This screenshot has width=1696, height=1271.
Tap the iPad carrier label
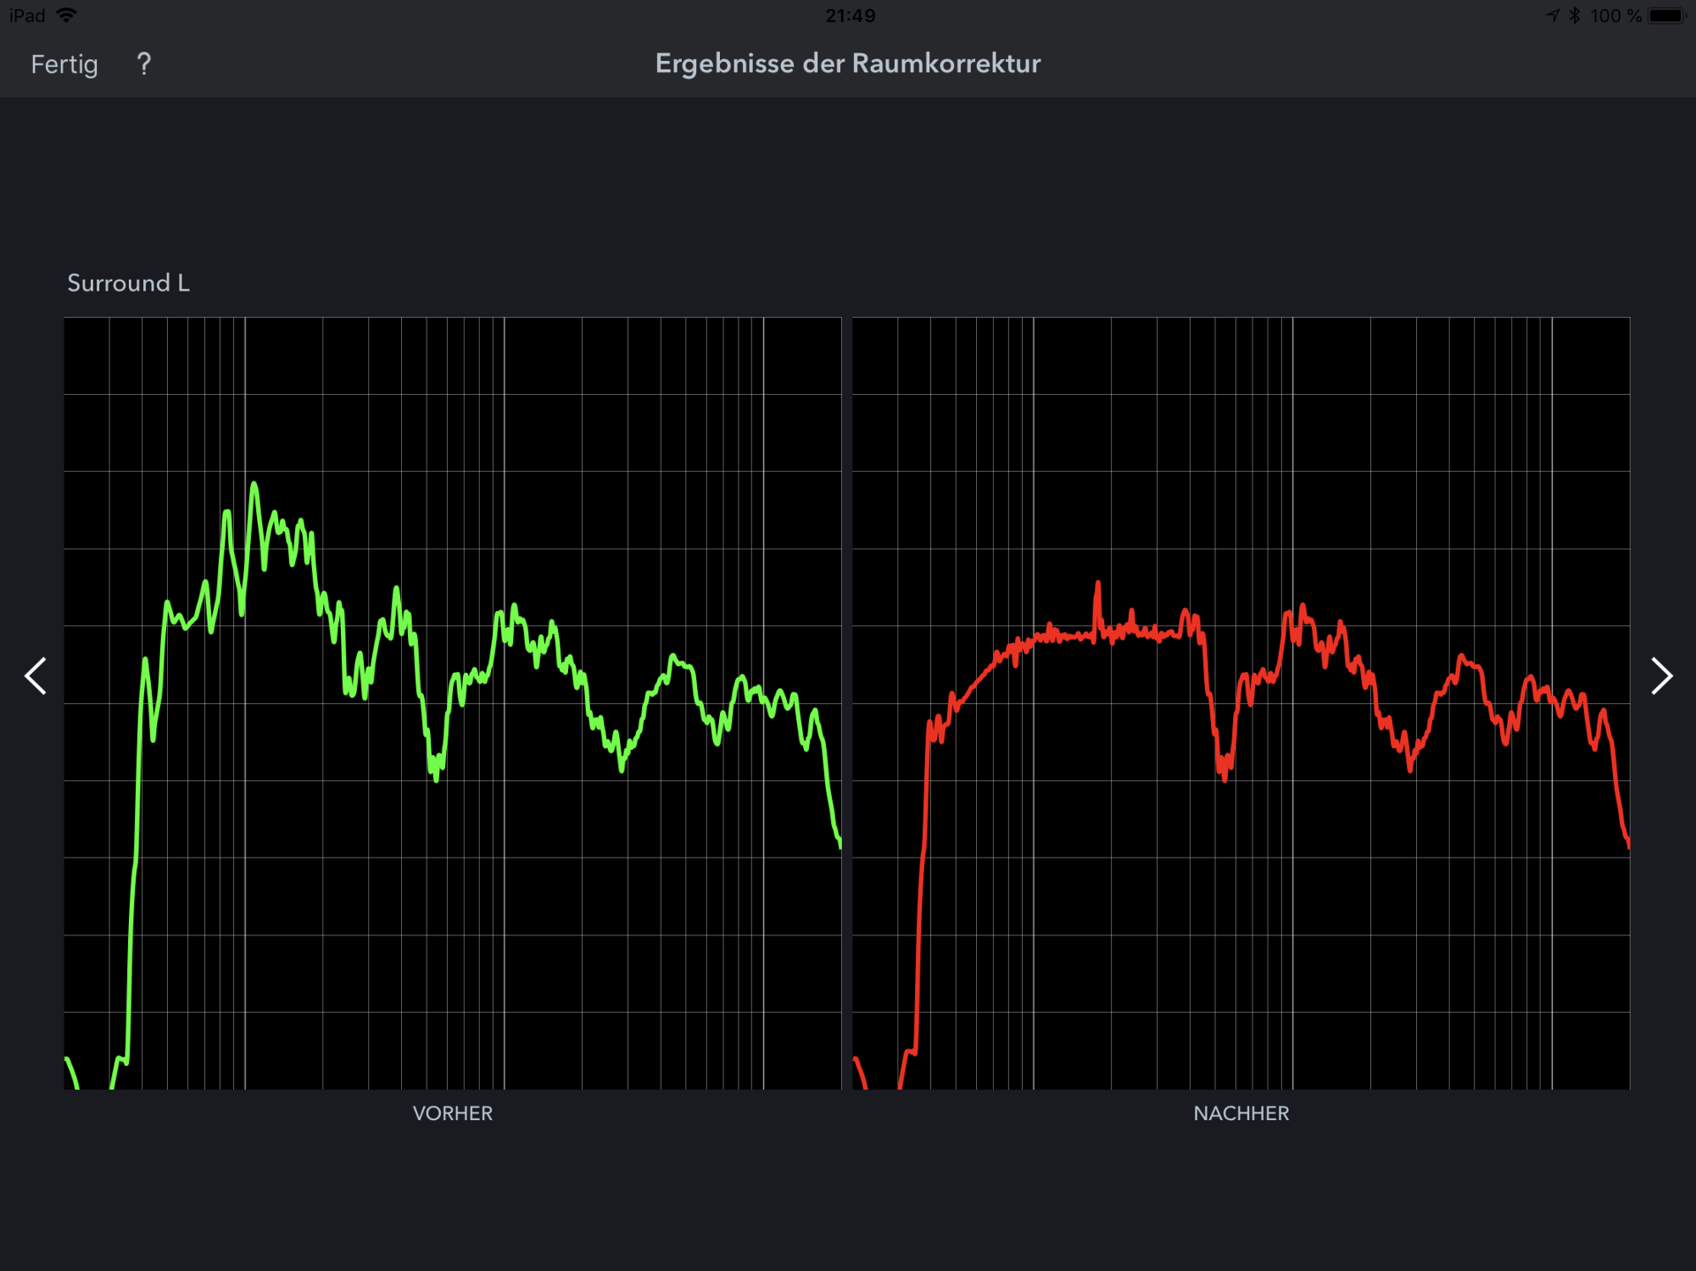(26, 16)
